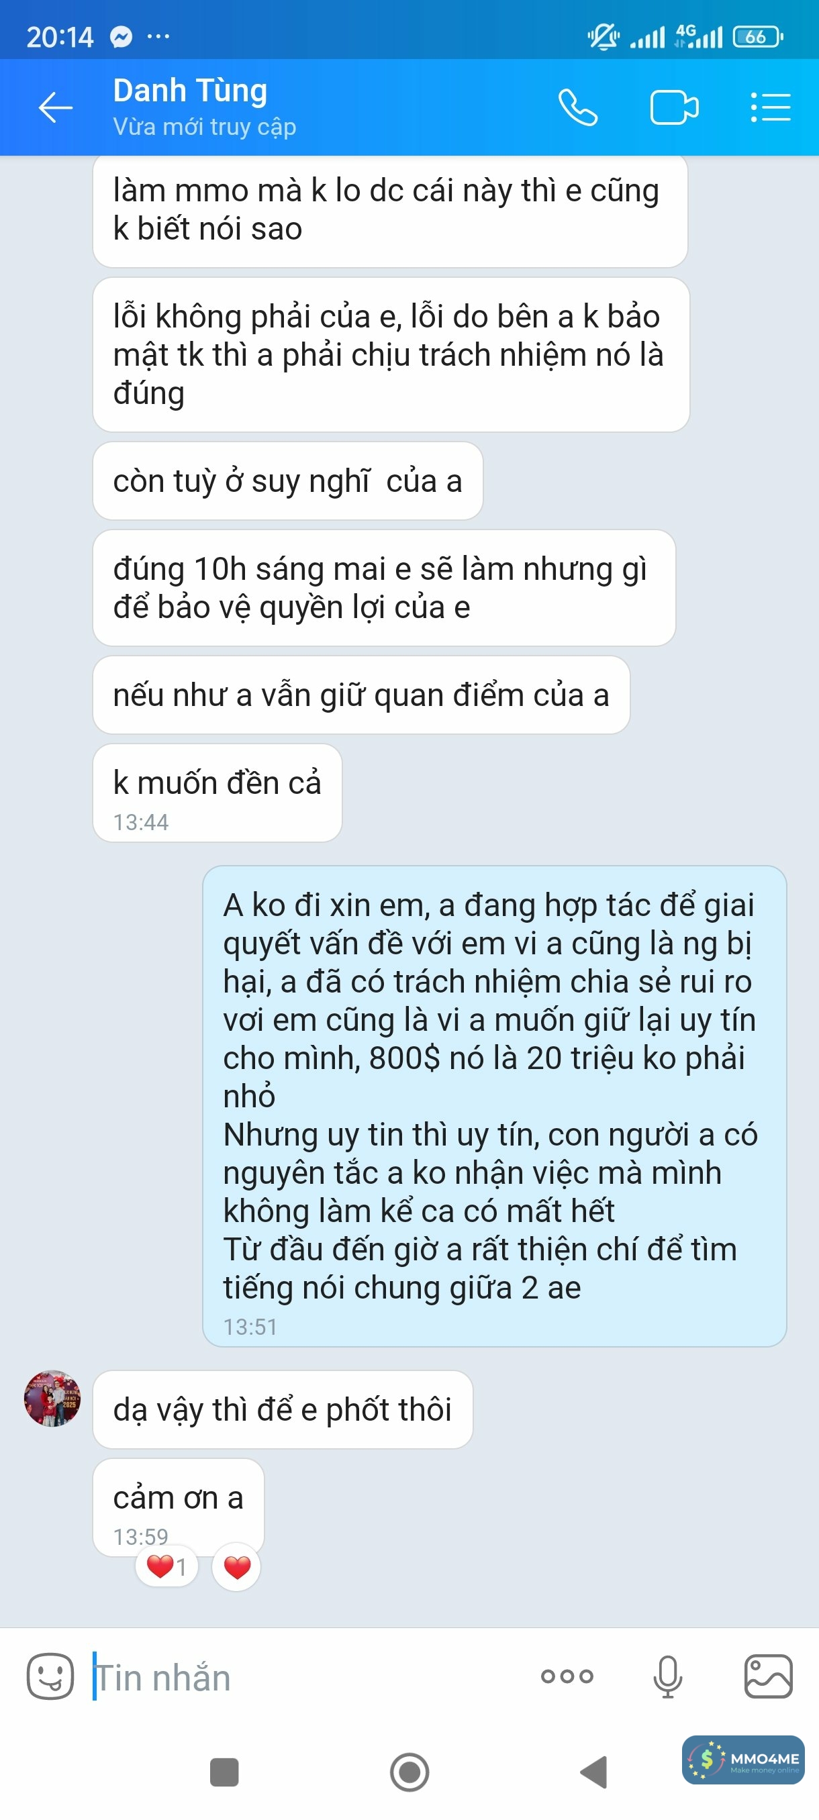Select the blue sent message at 13:51
Screen dimensions: 819x1820
pos(495,1106)
